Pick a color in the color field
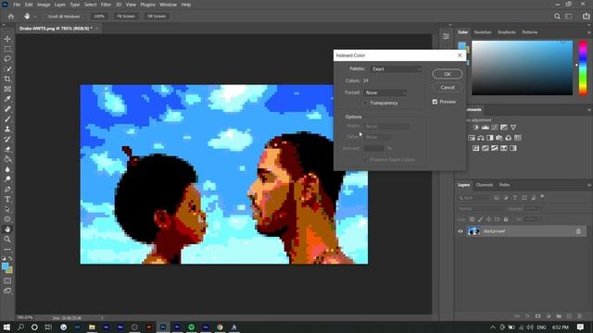The image size is (593, 333). (x=522, y=68)
